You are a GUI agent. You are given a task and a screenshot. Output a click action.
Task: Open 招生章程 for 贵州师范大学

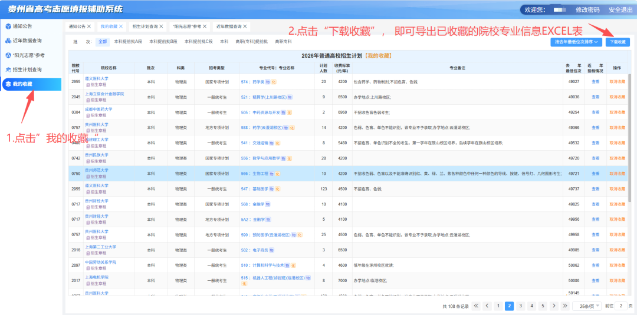point(96,177)
